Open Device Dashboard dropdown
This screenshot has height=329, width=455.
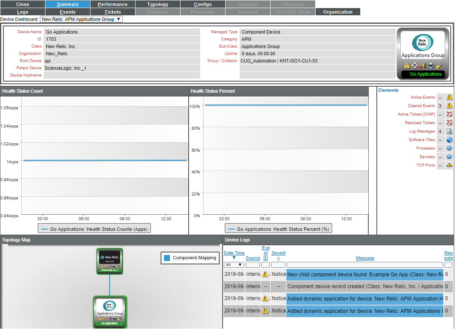[x=81, y=19]
